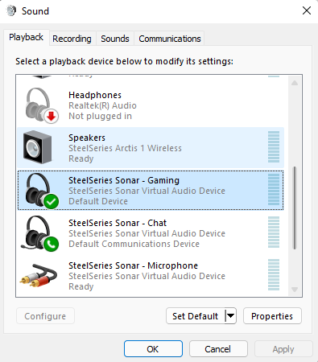Image resolution: width=318 pixels, height=362 pixels.
Task: Click the device list scrollbar thumb
Action: coord(295,208)
